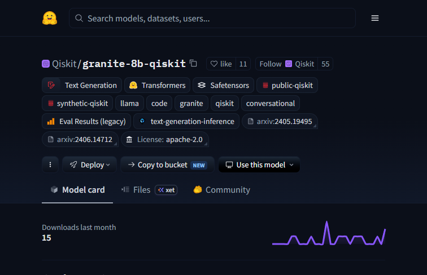This screenshot has height=275, width=427.
Task: Select the Safetensors tag
Action: coord(223,85)
